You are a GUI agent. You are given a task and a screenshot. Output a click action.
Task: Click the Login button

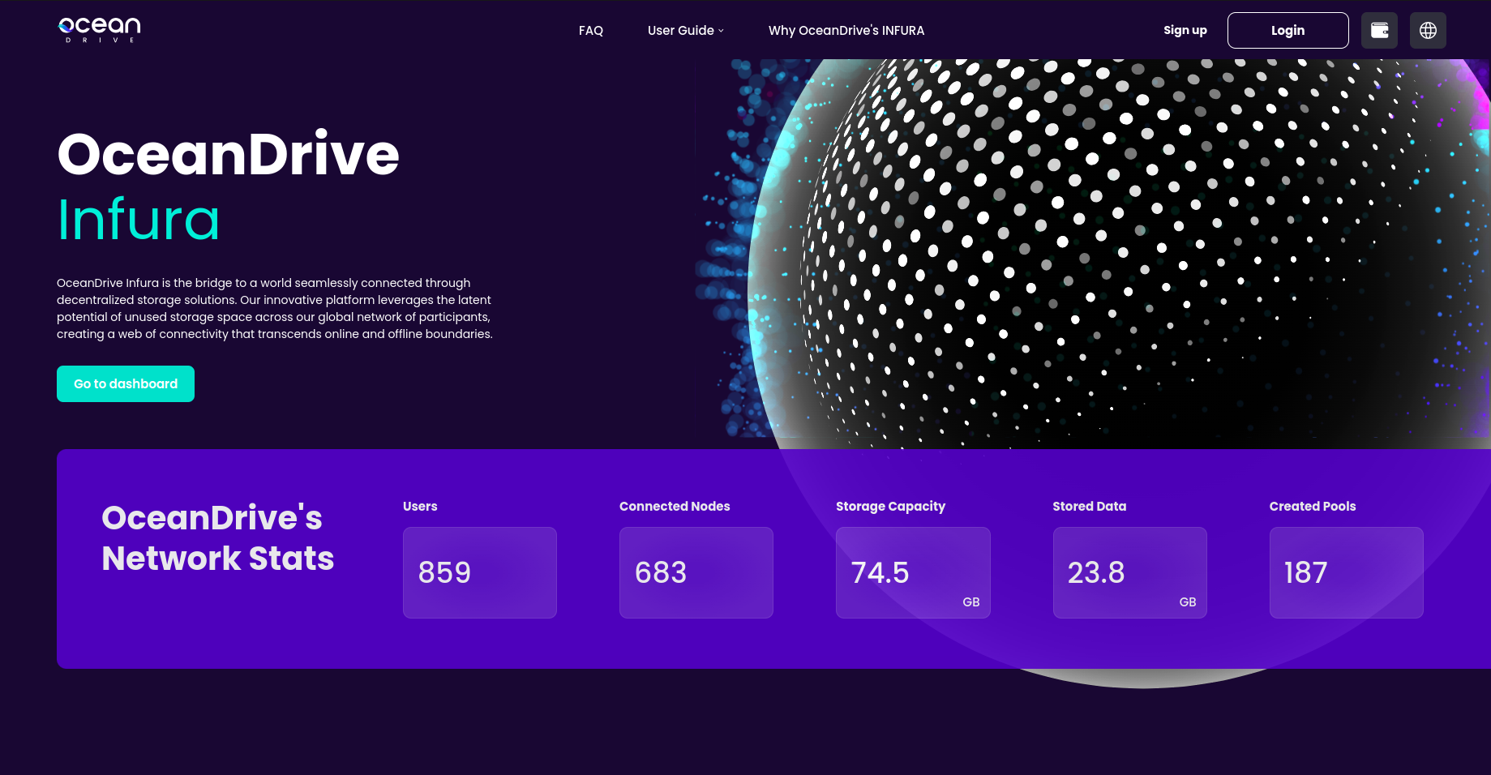coord(1288,30)
